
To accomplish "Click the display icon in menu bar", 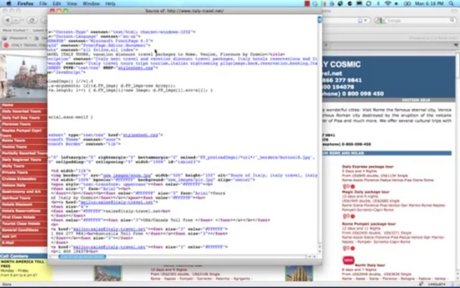I will [359, 4].
